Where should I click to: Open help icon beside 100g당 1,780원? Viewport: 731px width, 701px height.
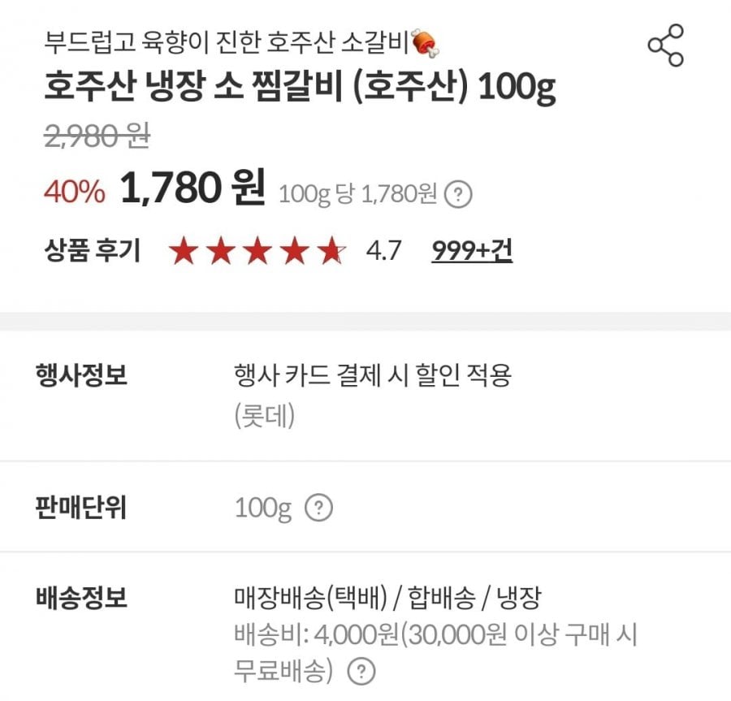pyautogui.click(x=460, y=194)
